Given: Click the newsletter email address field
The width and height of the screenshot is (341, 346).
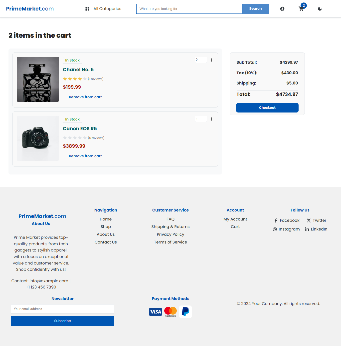Looking at the screenshot, I should point(62,309).
